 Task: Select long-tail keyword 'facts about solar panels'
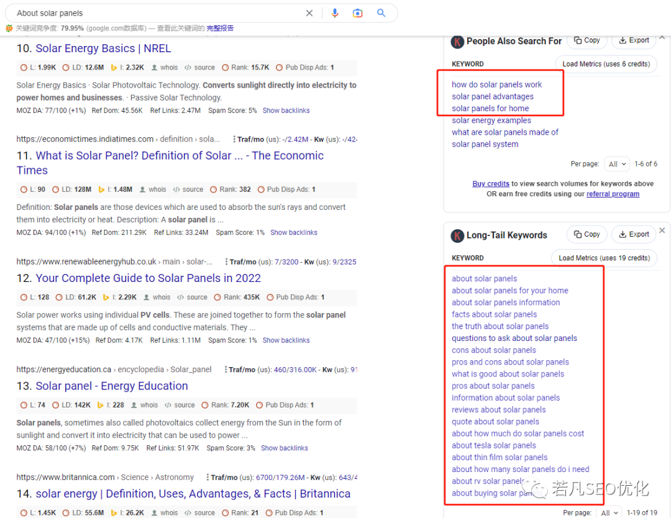(495, 315)
